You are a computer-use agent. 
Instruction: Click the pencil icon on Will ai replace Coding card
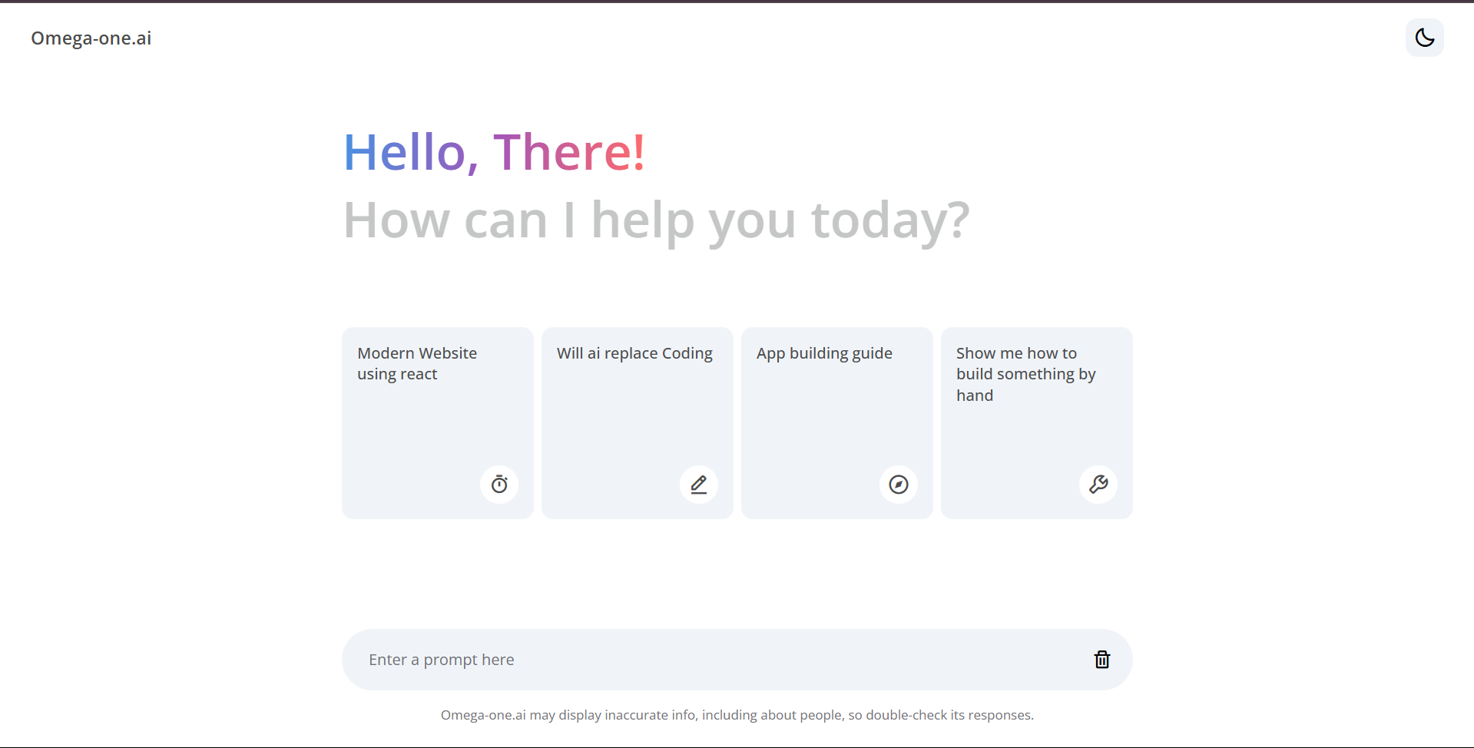699,485
